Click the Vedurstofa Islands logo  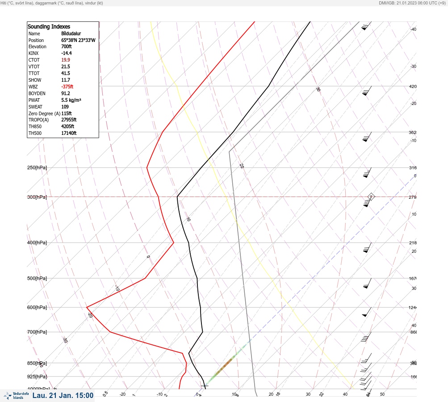coord(16,395)
